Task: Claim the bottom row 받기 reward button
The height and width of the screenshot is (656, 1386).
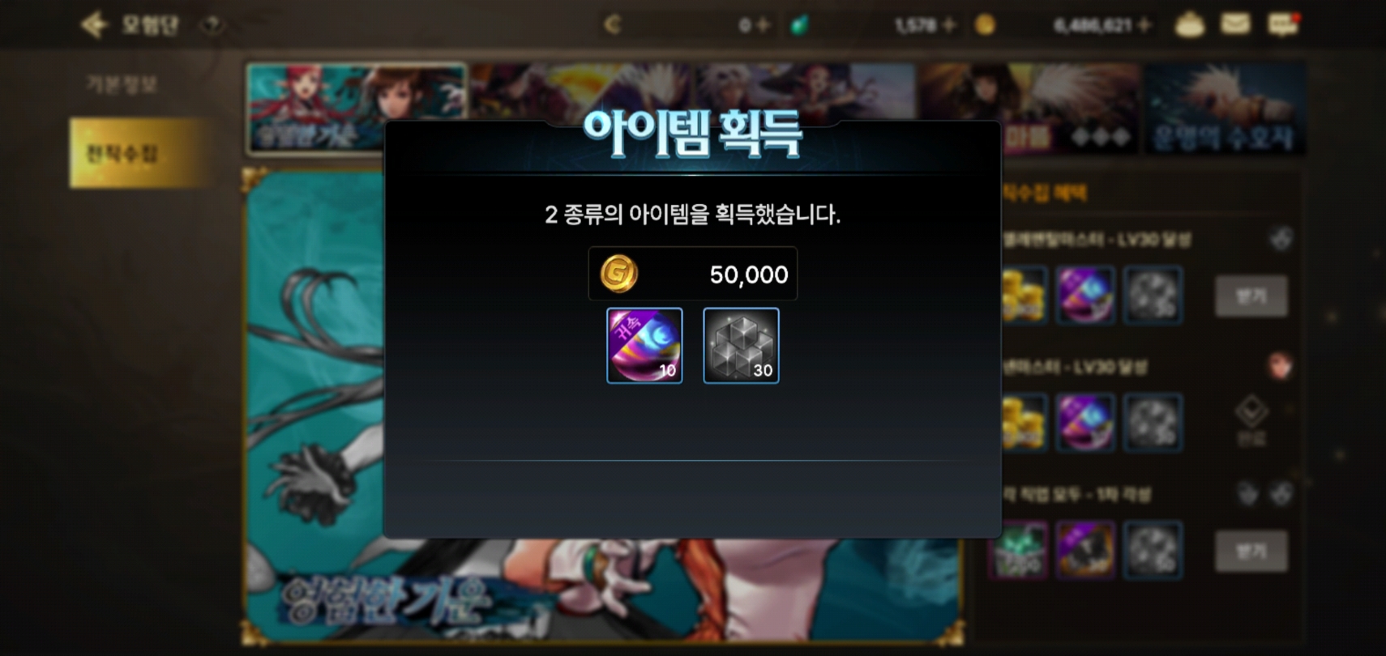Action: [1251, 552]
